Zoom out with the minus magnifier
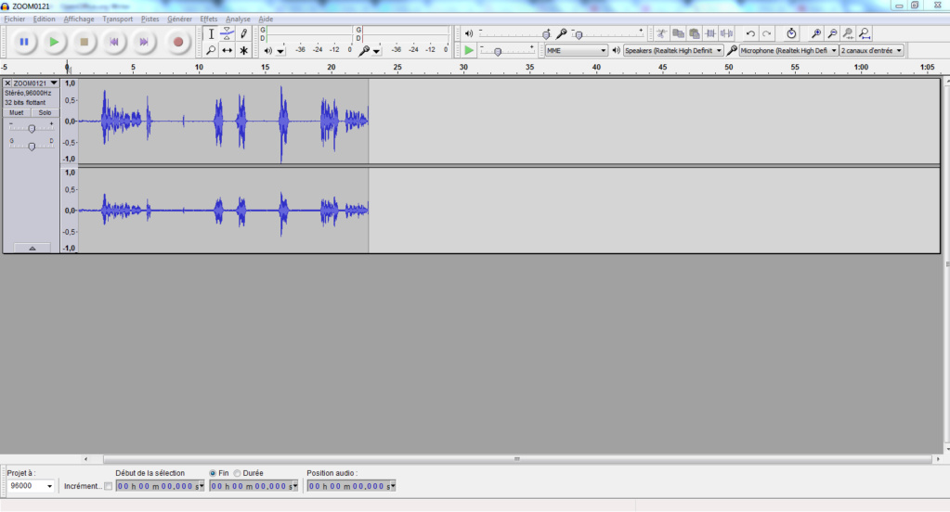This screenshot has height=512, width=950. click(832, 34)
